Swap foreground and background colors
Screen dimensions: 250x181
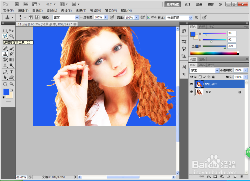(x=12, y=89)
